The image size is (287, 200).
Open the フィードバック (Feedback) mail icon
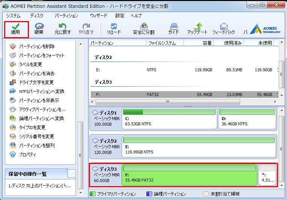click(x=224, y=26)
